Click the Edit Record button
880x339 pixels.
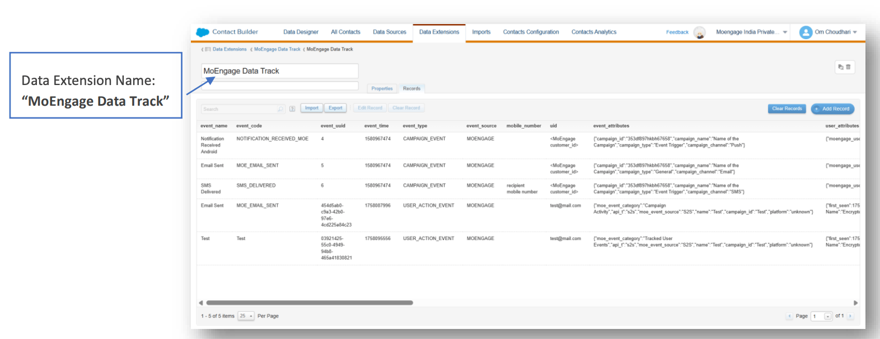(370, 108)
